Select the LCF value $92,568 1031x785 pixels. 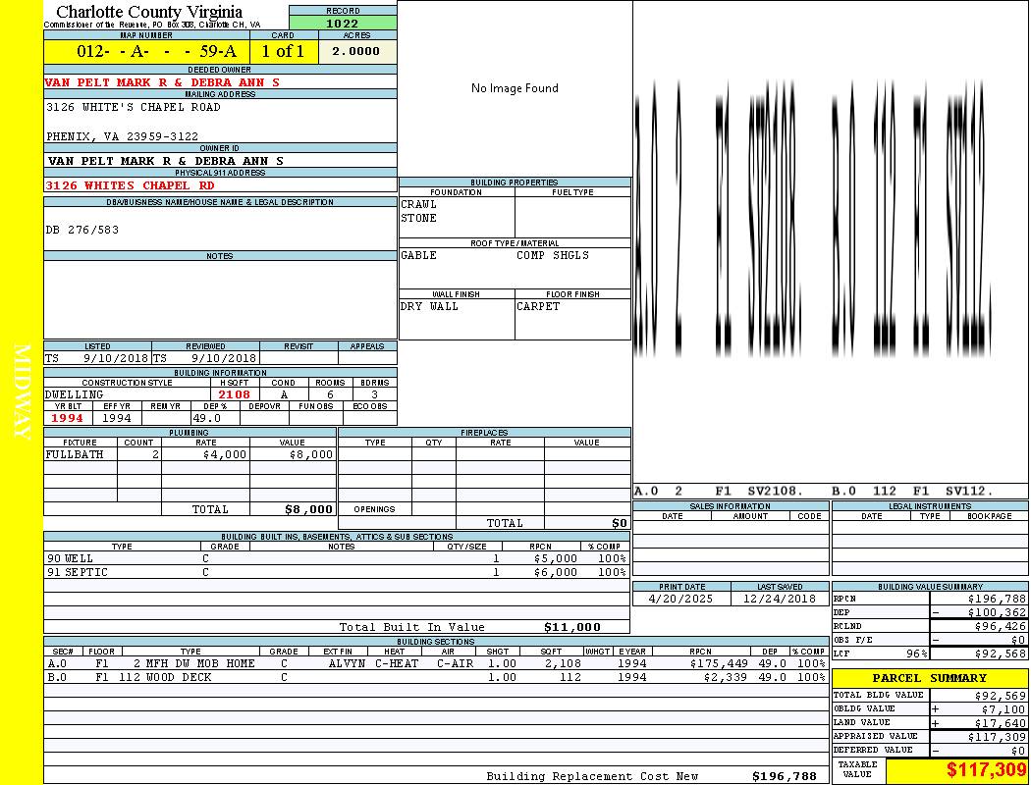pos(1001,654)
